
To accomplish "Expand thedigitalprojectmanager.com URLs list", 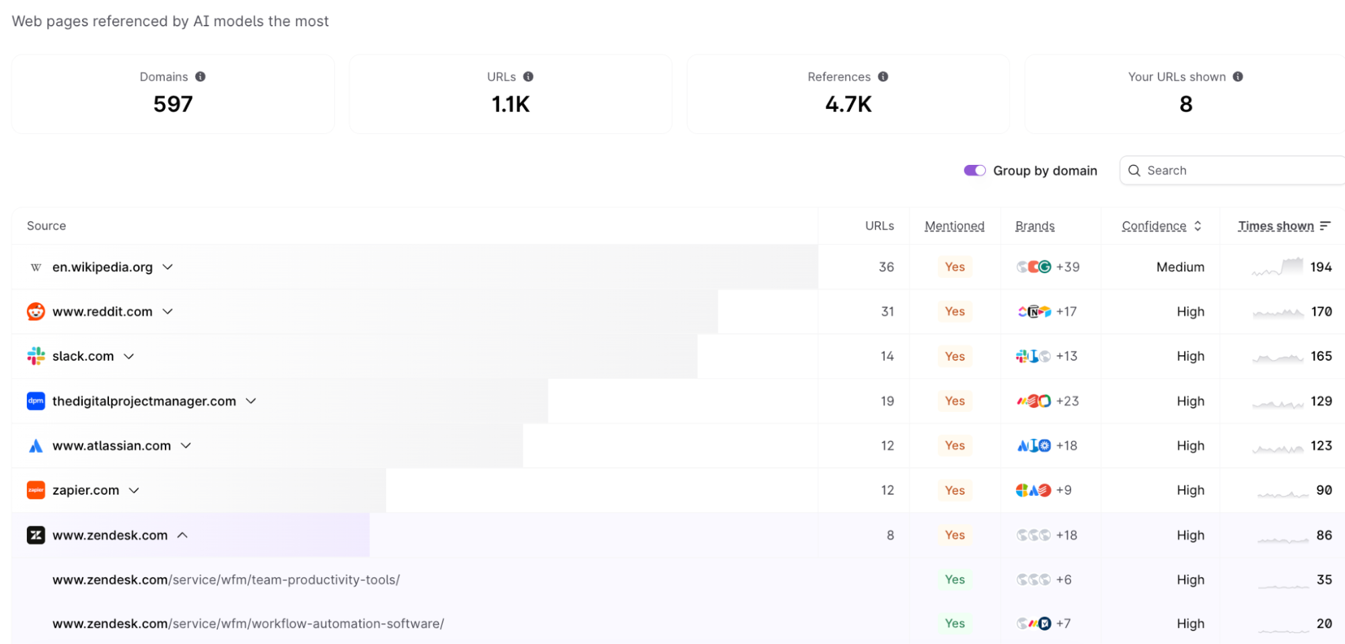I will 251,401.
